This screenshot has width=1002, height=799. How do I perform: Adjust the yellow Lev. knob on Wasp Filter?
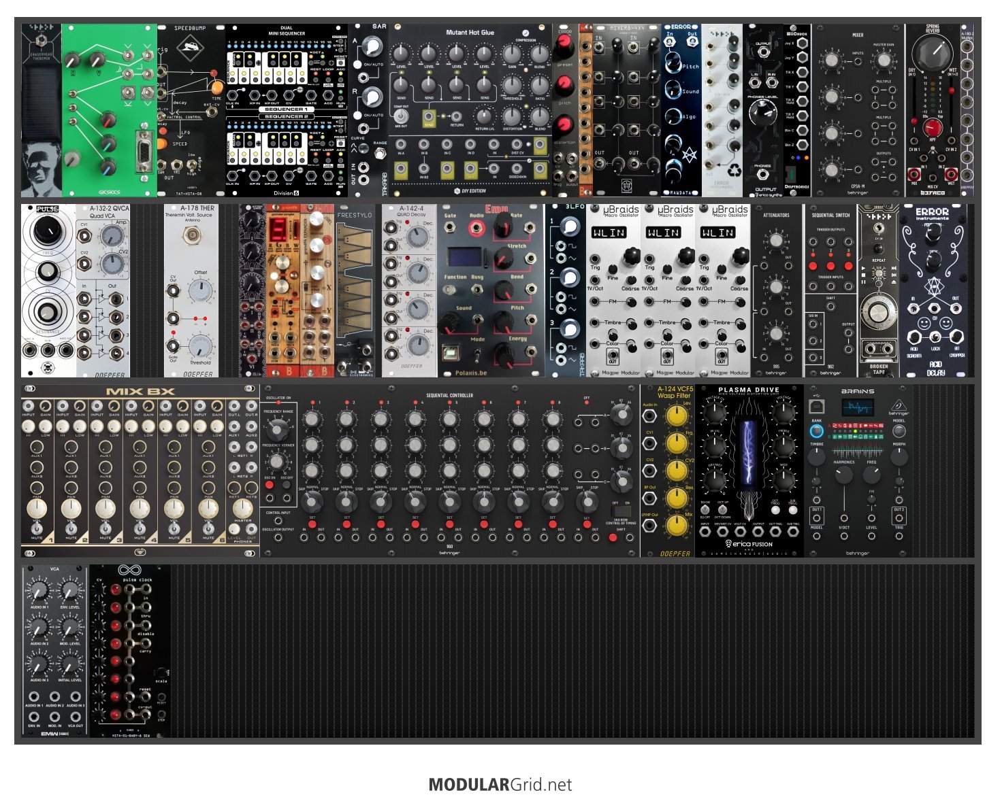pyautogui.click(x=676, y=416)
